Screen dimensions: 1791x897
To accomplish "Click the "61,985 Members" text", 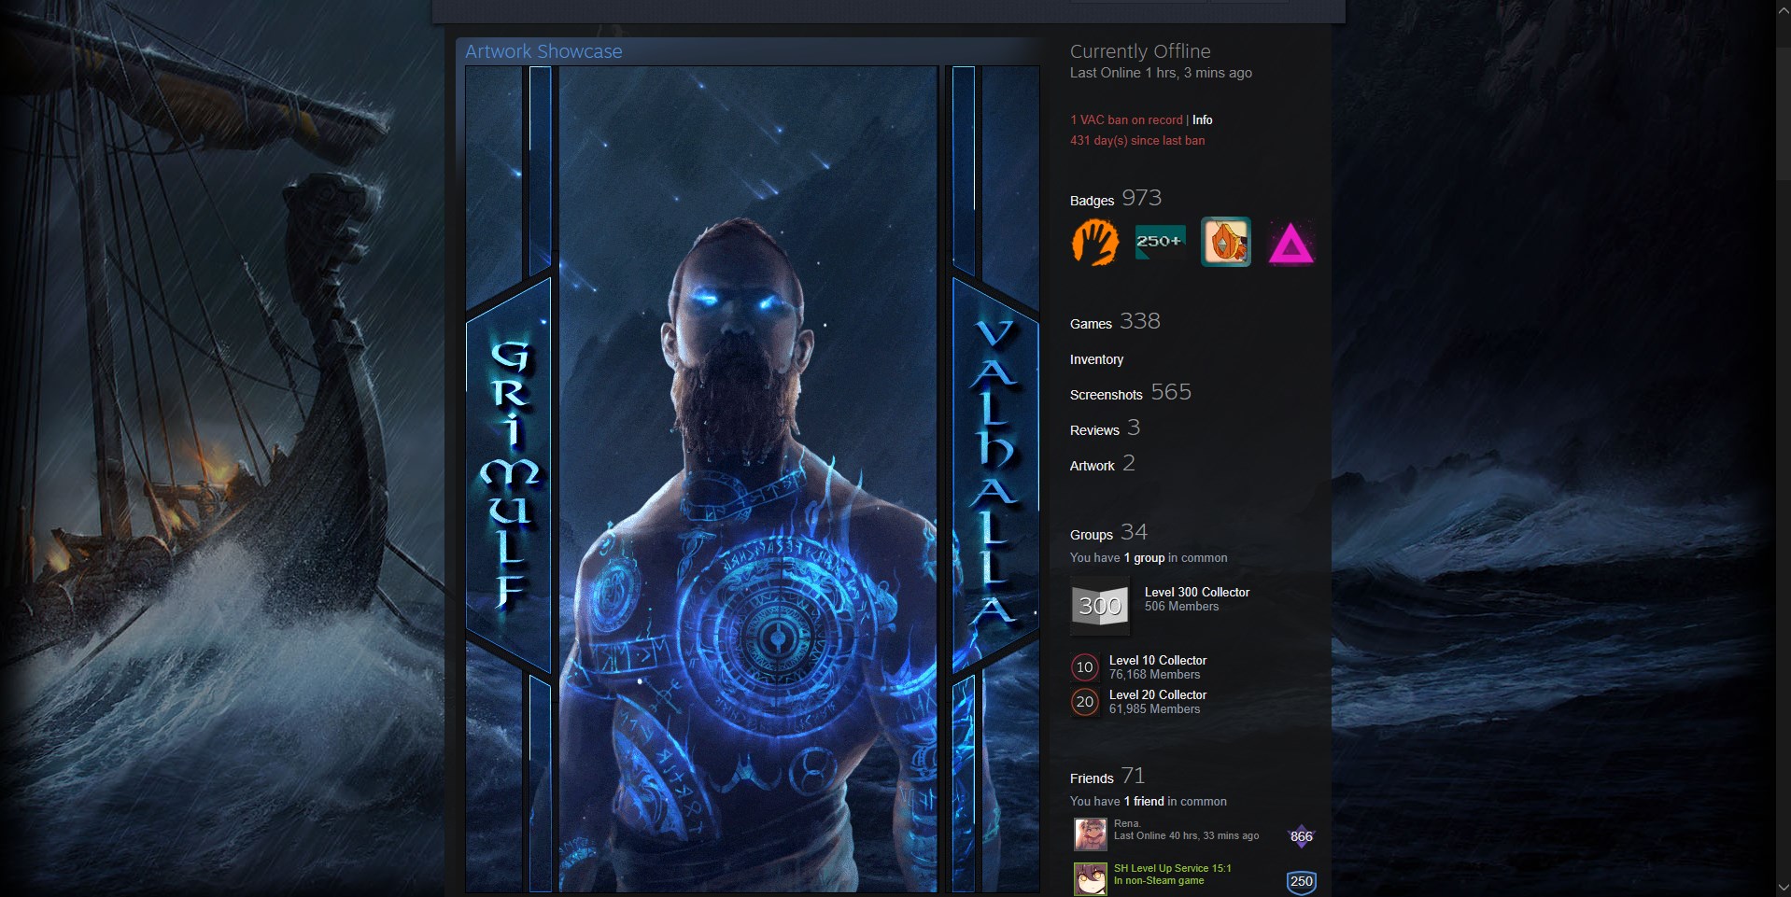I will (x=1154, y=708).
